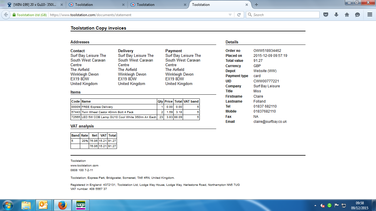Viewport: 376px width, 211px height.
Task: Save page to Pocket
Action: pos(326,15)
